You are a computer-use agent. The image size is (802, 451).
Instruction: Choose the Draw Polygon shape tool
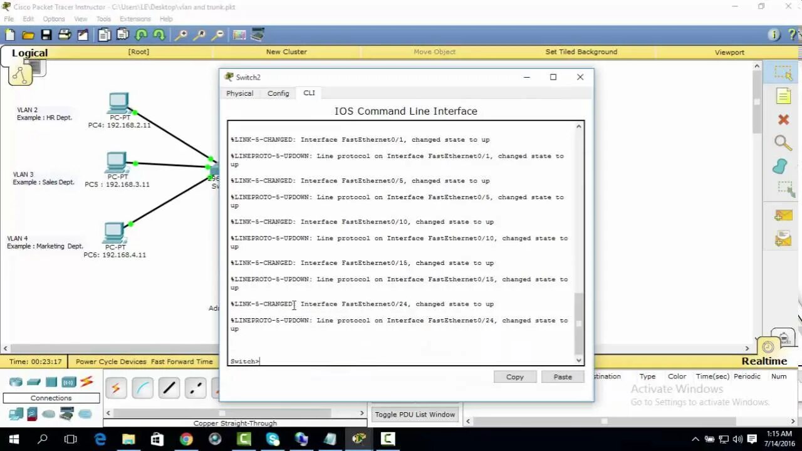781,167
